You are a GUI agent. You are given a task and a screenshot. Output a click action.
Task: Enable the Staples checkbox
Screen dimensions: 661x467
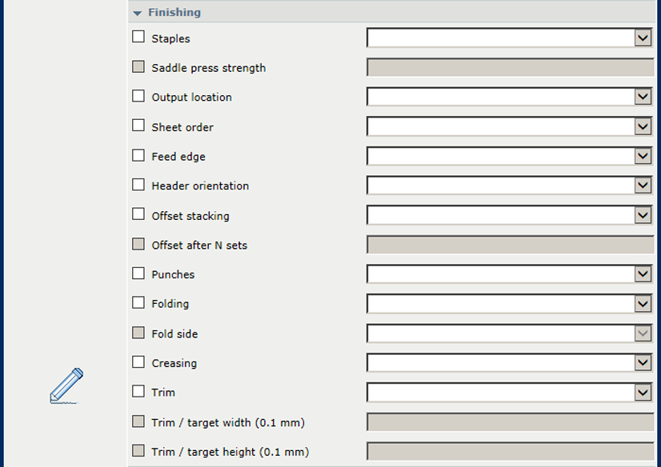click(138, 37)
